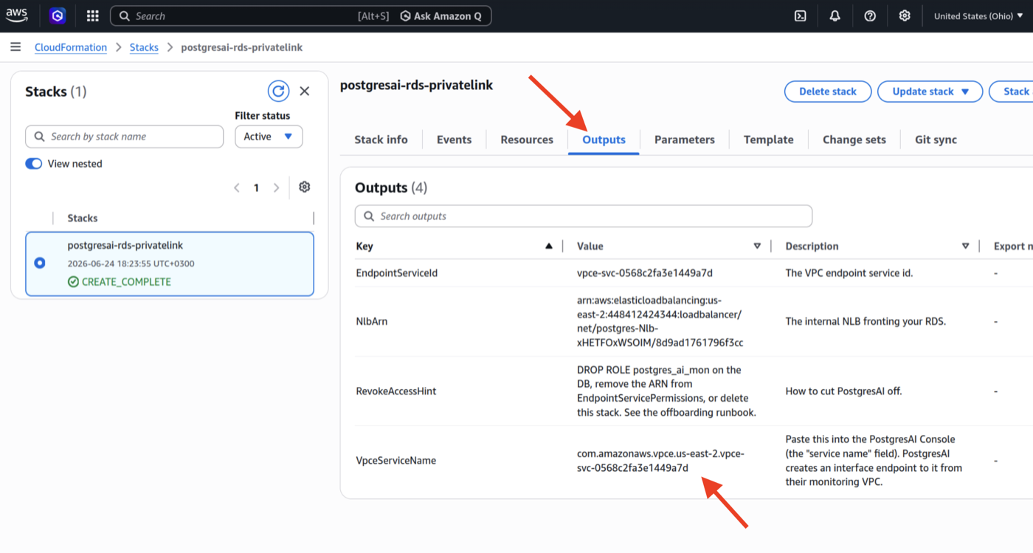Open the postgresai-rds-privatelink stack in list
Image resolution: width=1033 pixels, height=553 pixels.
(x=125, y=245)
